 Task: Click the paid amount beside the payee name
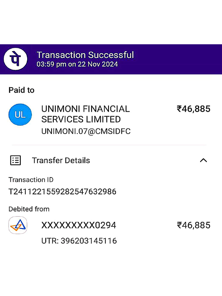(193, 109)
